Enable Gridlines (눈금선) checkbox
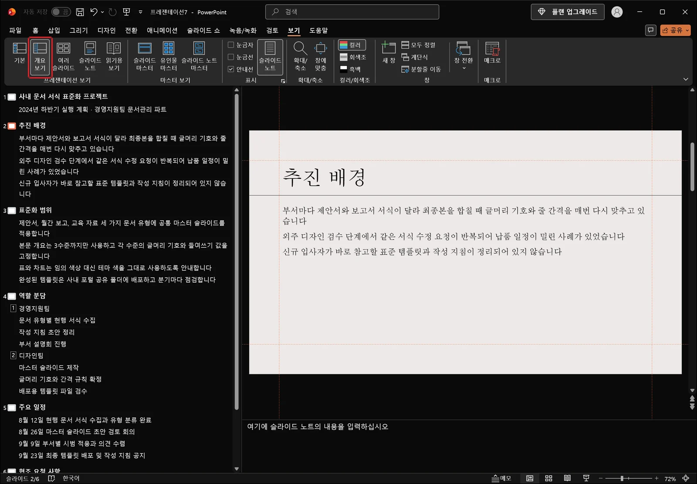 231,57
